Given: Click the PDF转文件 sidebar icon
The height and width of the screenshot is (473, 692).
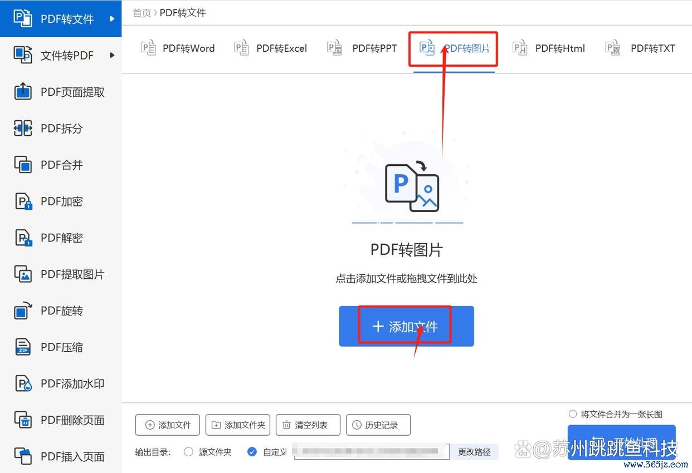Looking at the screenshot, I should coord(22,18).
